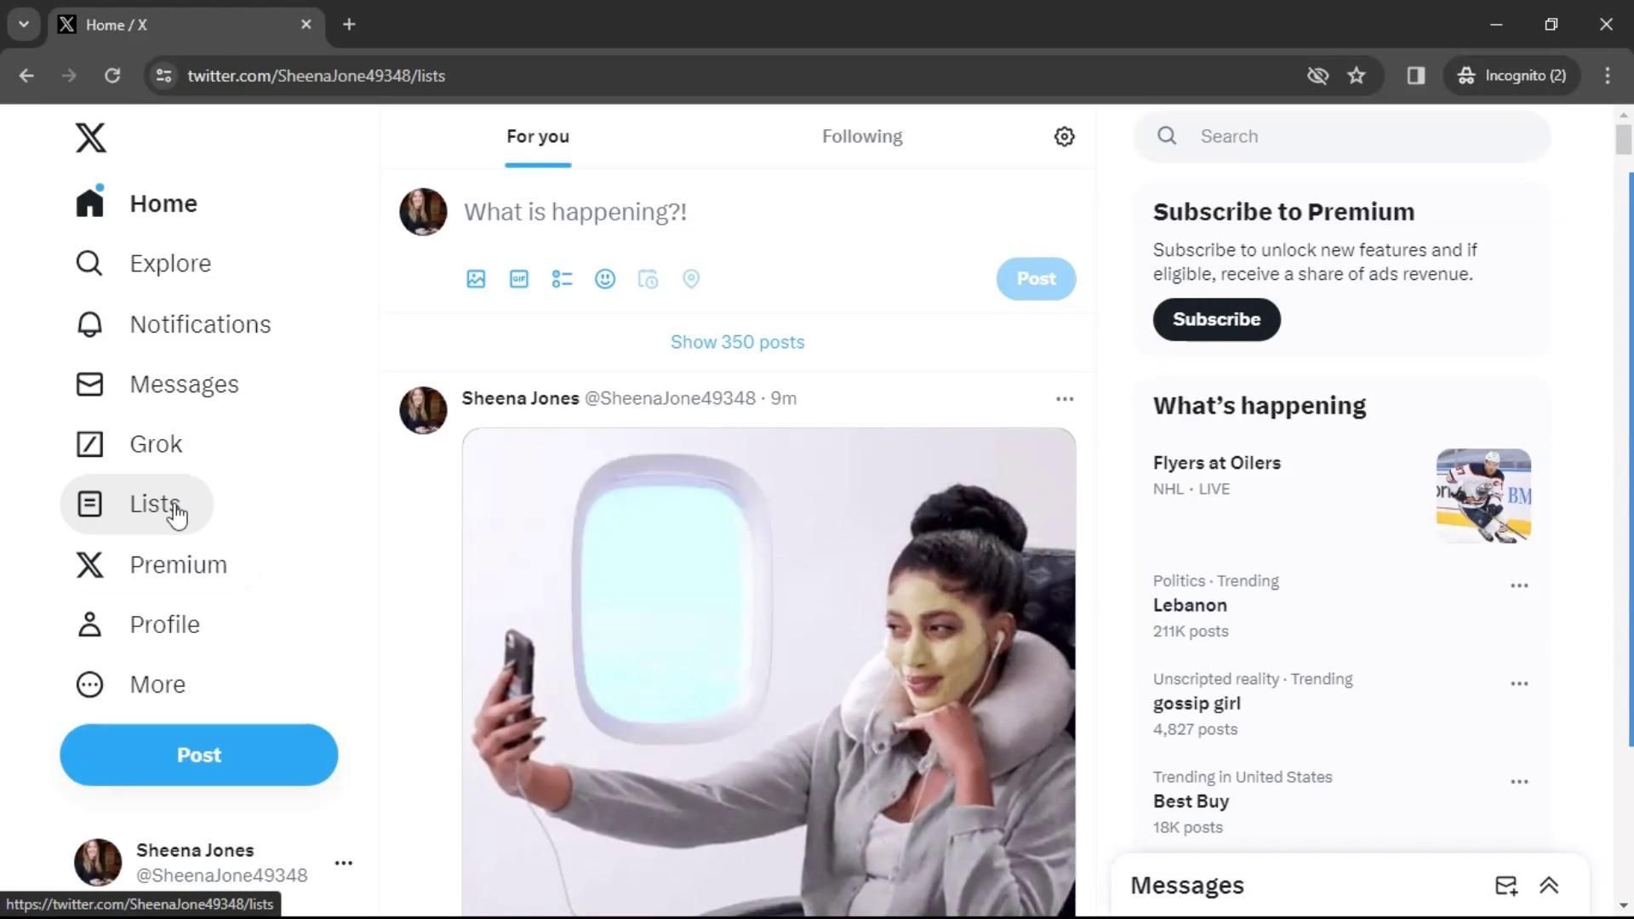Screen dimensions: 1634x919
Task: Toggle third-party cookie blocking eye icon
Action: coord(1317,76)
